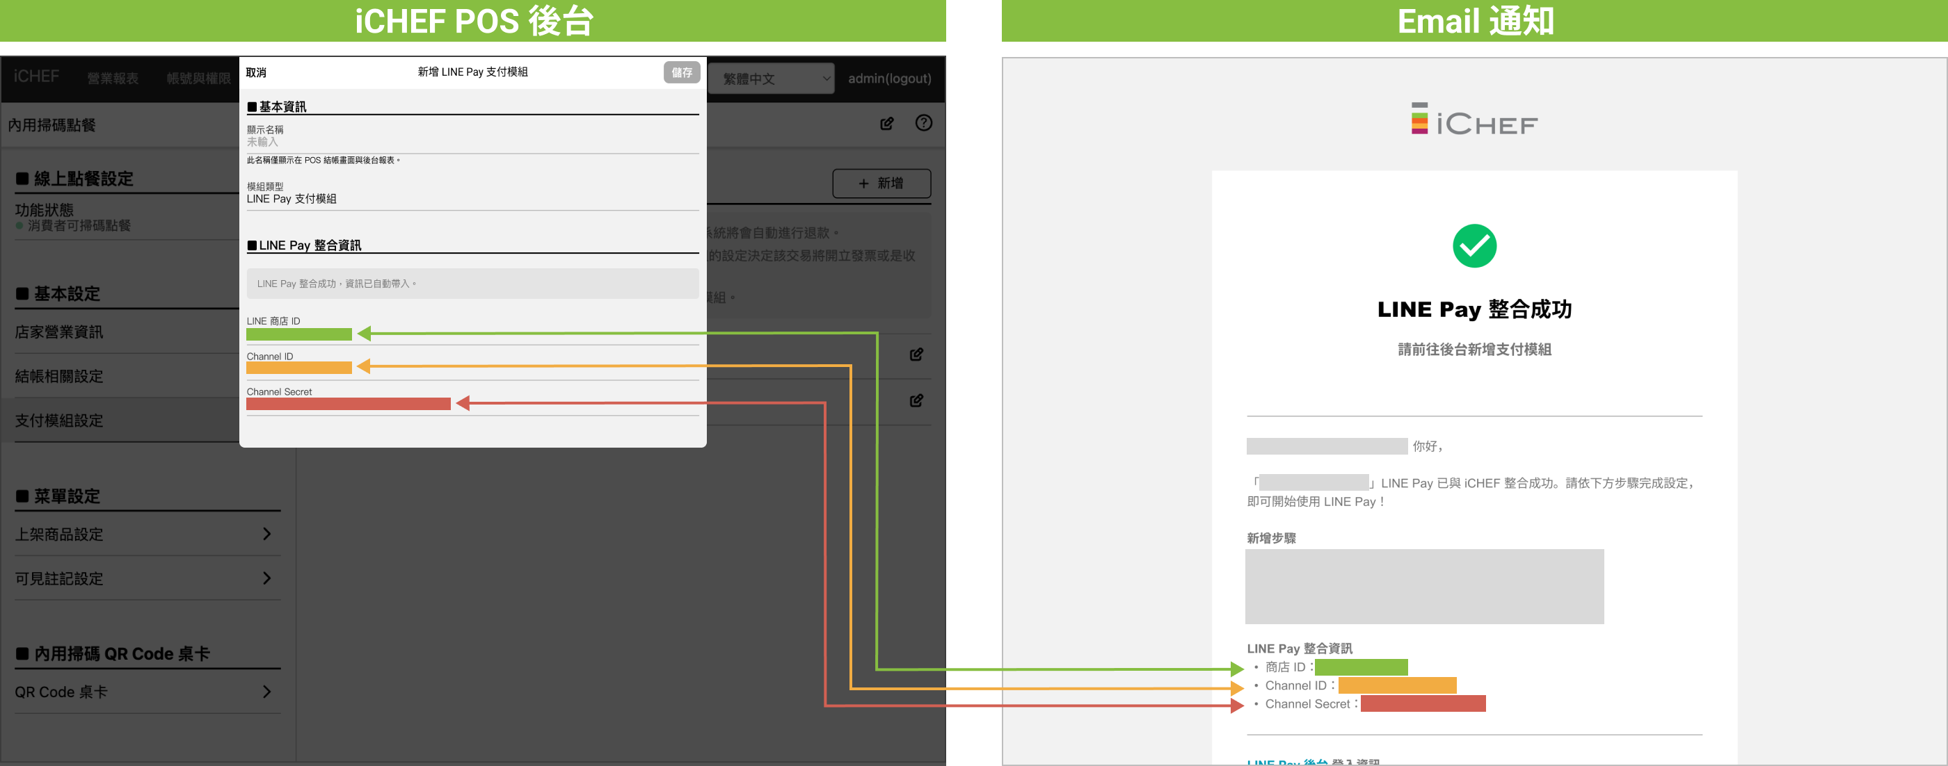Click 取消 to cancel the dialog
This screenshot has width=1948, height=766.
(256, 72)
